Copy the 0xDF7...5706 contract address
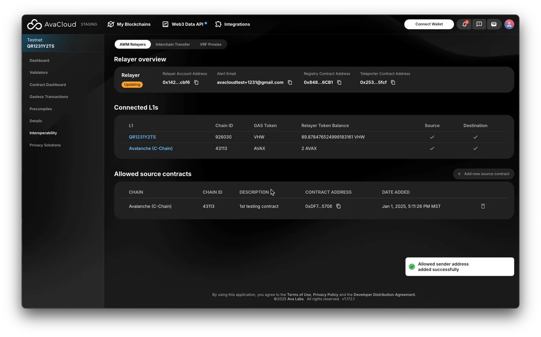Viewport: 541px width, 337px height. pyautogui.click(x=338, y=206)
